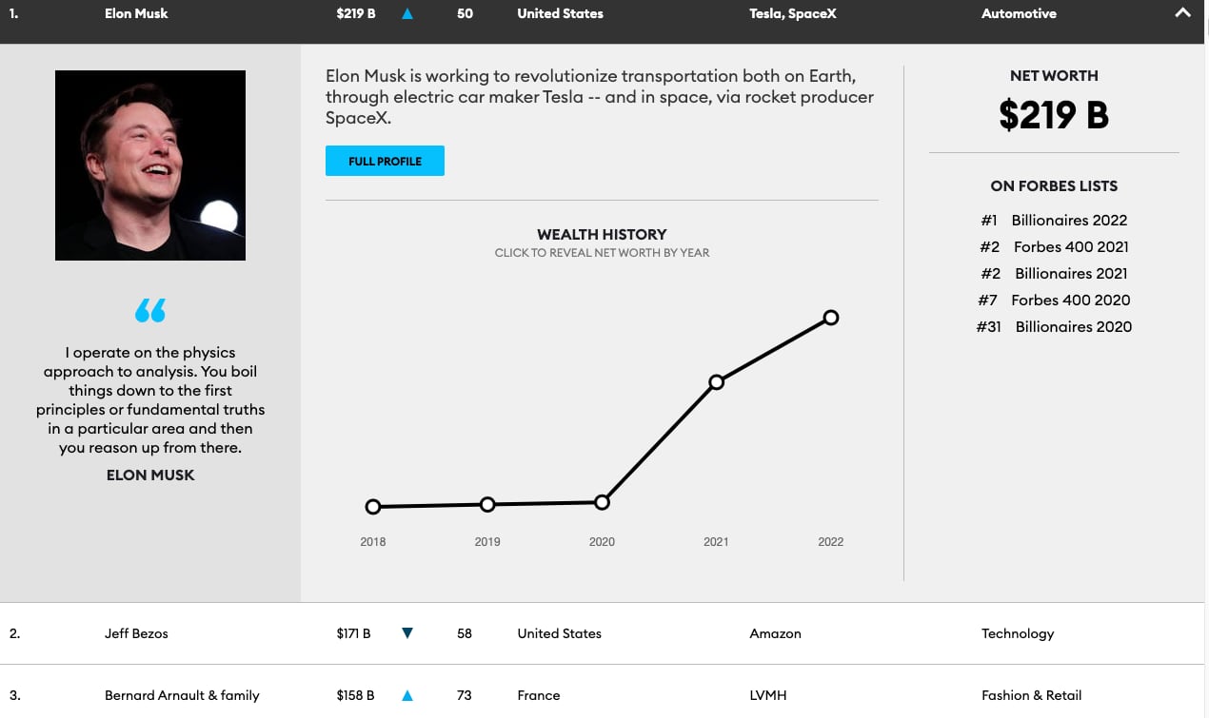Select the 2022 point on wealth chart

click(831, 318)
